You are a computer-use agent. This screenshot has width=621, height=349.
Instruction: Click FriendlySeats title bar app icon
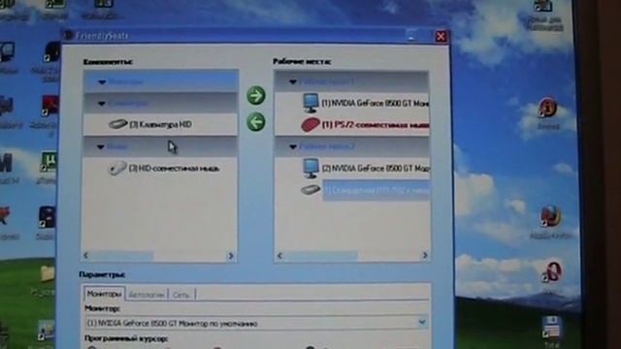tap(68, 35)
